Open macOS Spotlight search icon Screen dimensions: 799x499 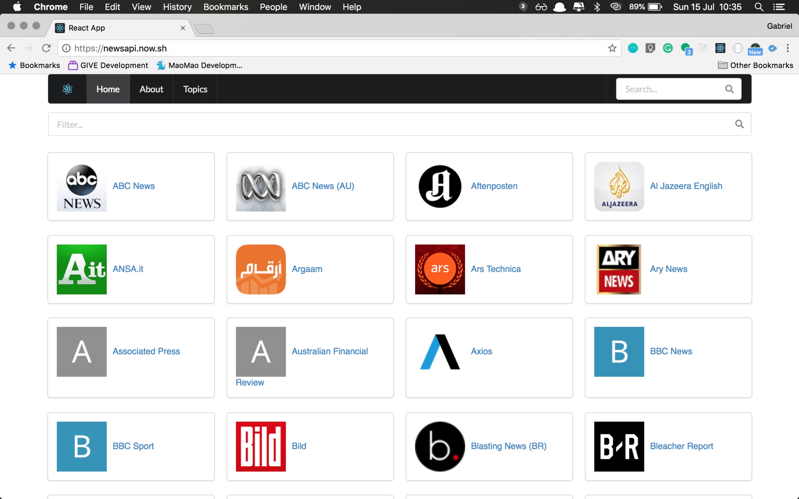click(x=759, y=7)
